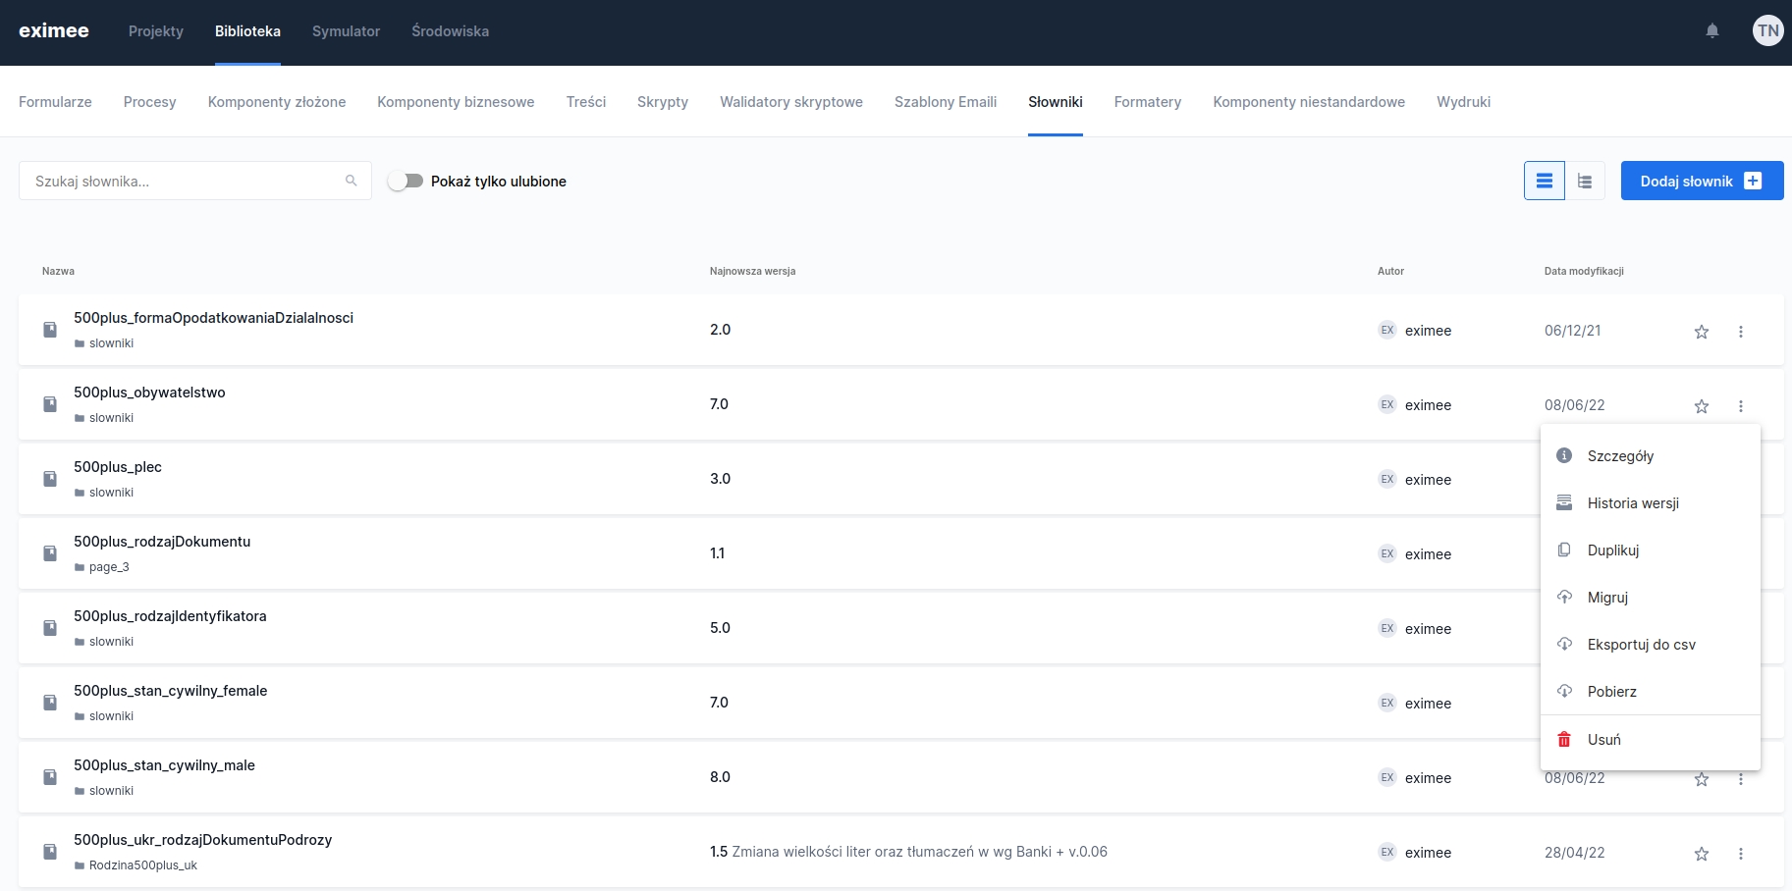
Task: Click the search magnifier icon
Action: pos(351,181)
